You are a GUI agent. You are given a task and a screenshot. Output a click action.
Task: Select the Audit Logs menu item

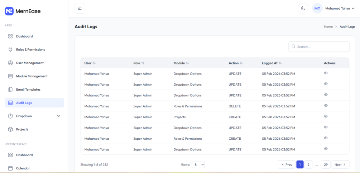tap(34, 103)
